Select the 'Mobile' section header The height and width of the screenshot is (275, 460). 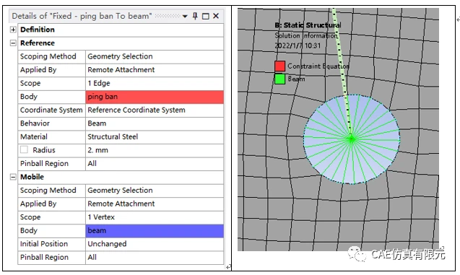coord(32,177)
